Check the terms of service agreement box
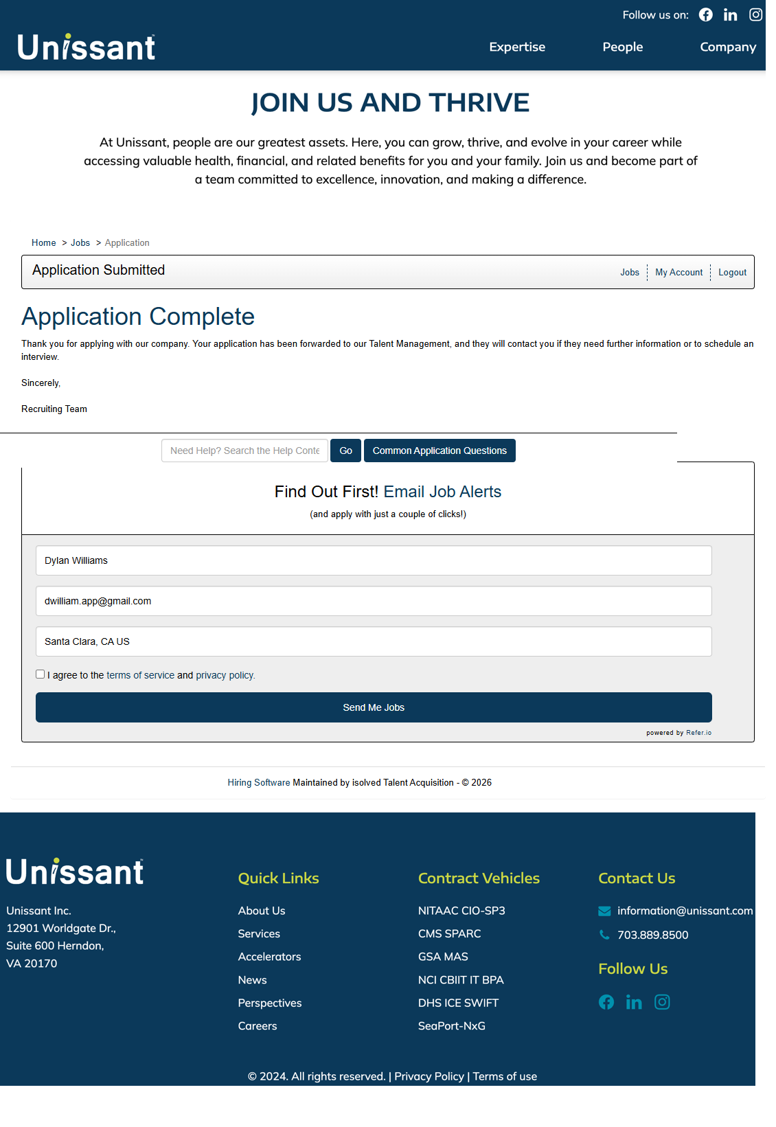The height and width of the screenshot is (1127, 776). coord(41,674)
